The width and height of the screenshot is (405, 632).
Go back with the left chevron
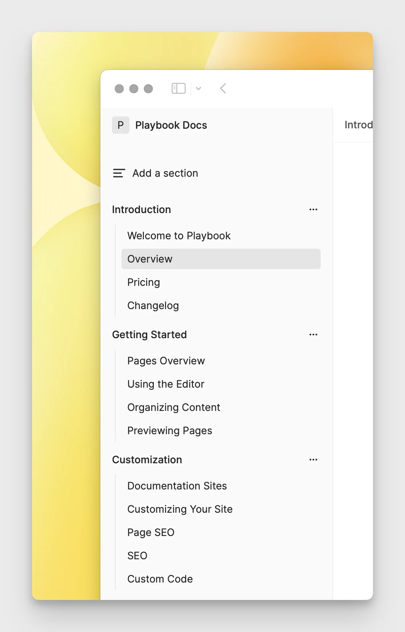point(223,88)
